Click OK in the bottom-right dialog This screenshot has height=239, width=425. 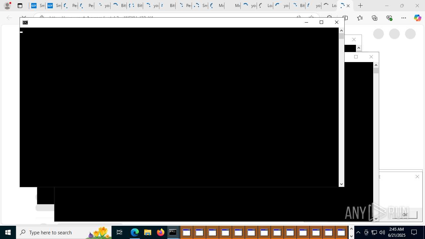pyautogui.click(x=405, y=215)
